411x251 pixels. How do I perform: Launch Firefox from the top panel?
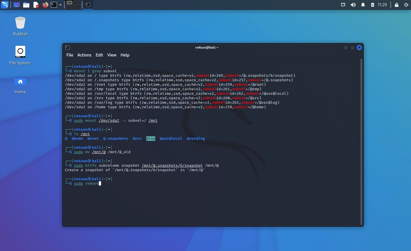[x=45, y=5]
